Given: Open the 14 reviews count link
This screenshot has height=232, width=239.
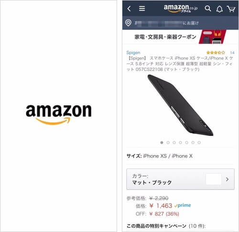Looking at the screenshot, I should (x=232, y=53).
